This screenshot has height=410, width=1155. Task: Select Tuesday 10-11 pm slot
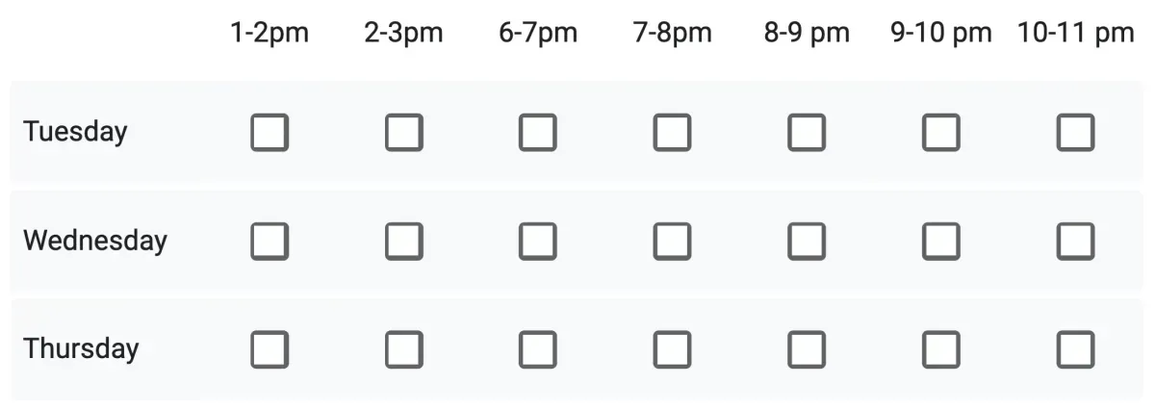point(1075,133)
